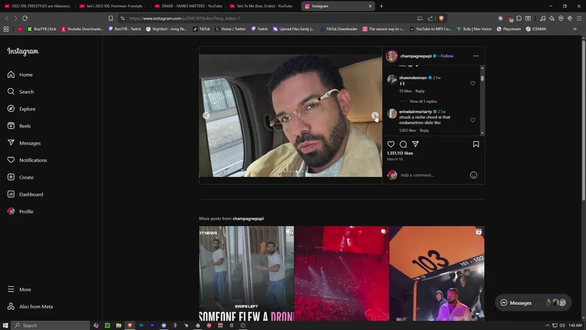Show more bookmarks with the chevron
Screen dimensions: 586x330
pos(575,29)
